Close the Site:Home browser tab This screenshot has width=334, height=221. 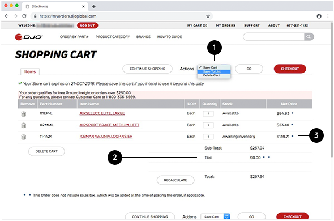(x=84, y=6)
